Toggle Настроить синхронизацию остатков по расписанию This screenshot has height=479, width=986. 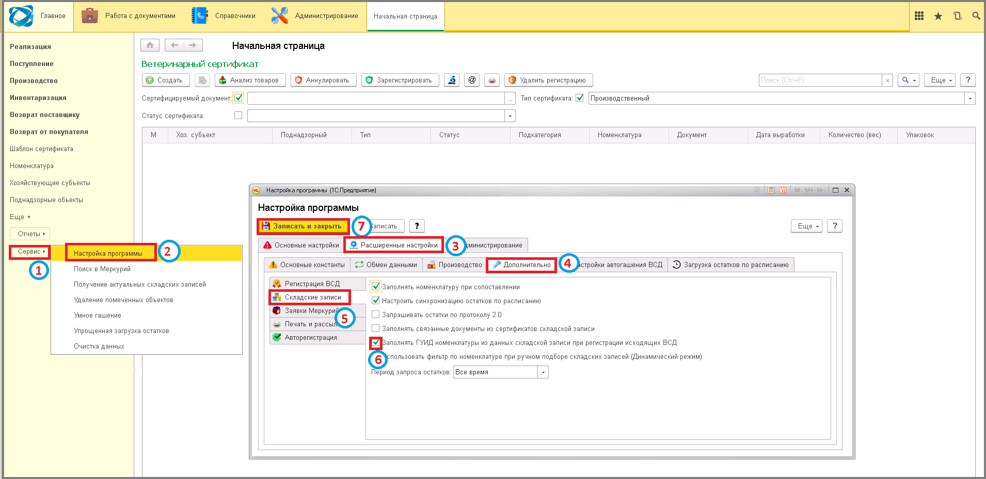pos(376,300)
